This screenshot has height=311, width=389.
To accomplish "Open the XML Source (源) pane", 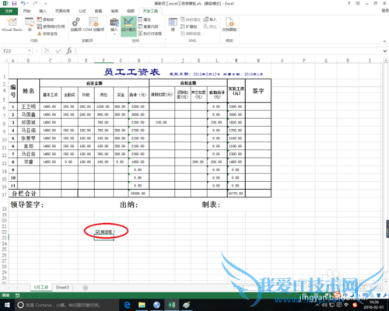I will click(x=173, y=24).
